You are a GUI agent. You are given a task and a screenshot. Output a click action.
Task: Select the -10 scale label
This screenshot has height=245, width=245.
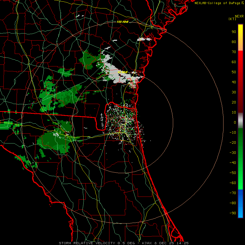(x=233, y=133)
